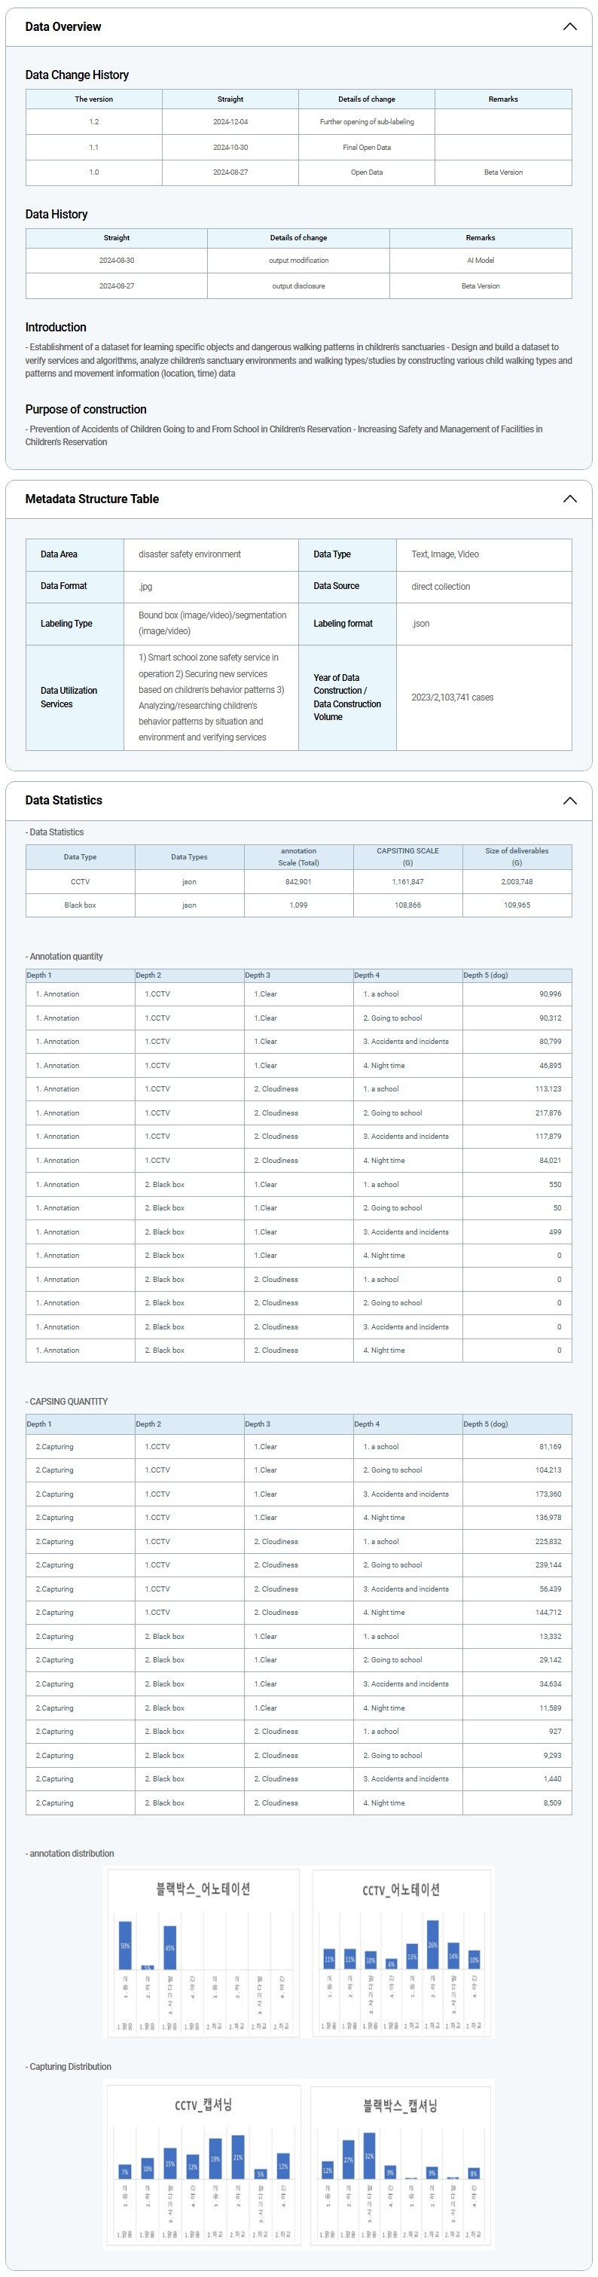
Task: Click the Introduction heading
Action: point(56,327)
